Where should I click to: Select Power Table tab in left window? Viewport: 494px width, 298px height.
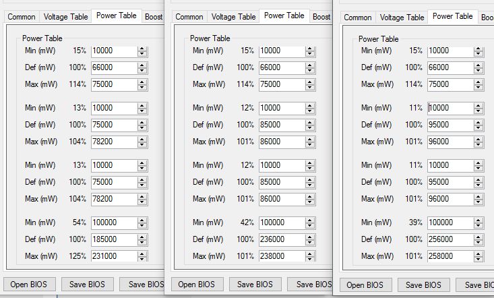pos(116,16)
